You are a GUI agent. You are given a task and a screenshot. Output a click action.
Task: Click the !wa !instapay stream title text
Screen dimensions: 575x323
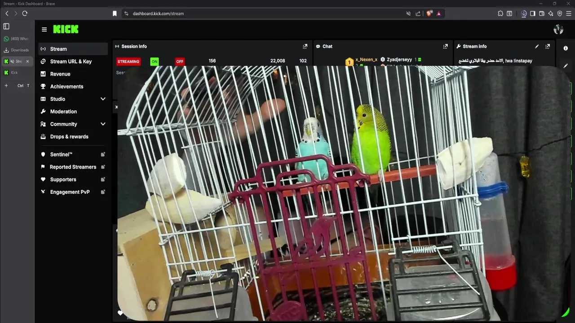pos(495,61)
